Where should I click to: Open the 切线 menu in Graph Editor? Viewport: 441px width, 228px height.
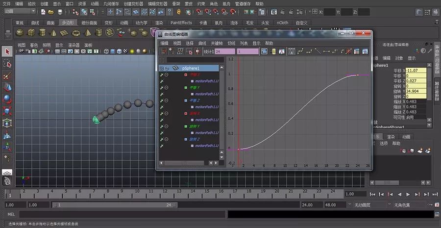click(231, 43)
